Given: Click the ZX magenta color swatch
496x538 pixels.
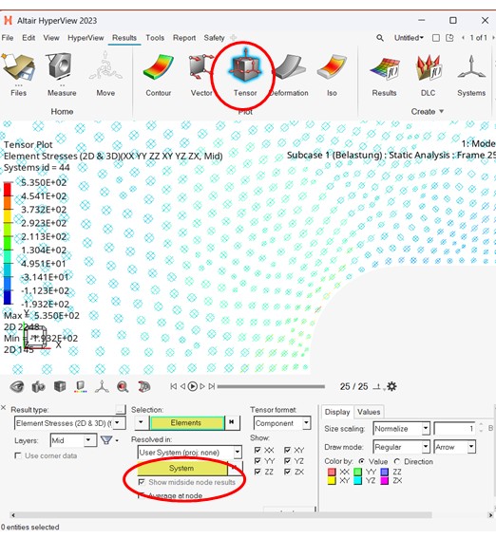Looking at the screenshot, I should click(x=385, y=481).
